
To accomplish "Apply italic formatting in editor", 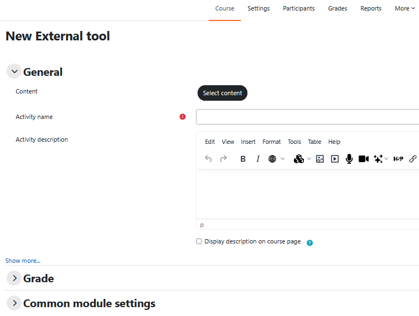I will pos(257,159).
